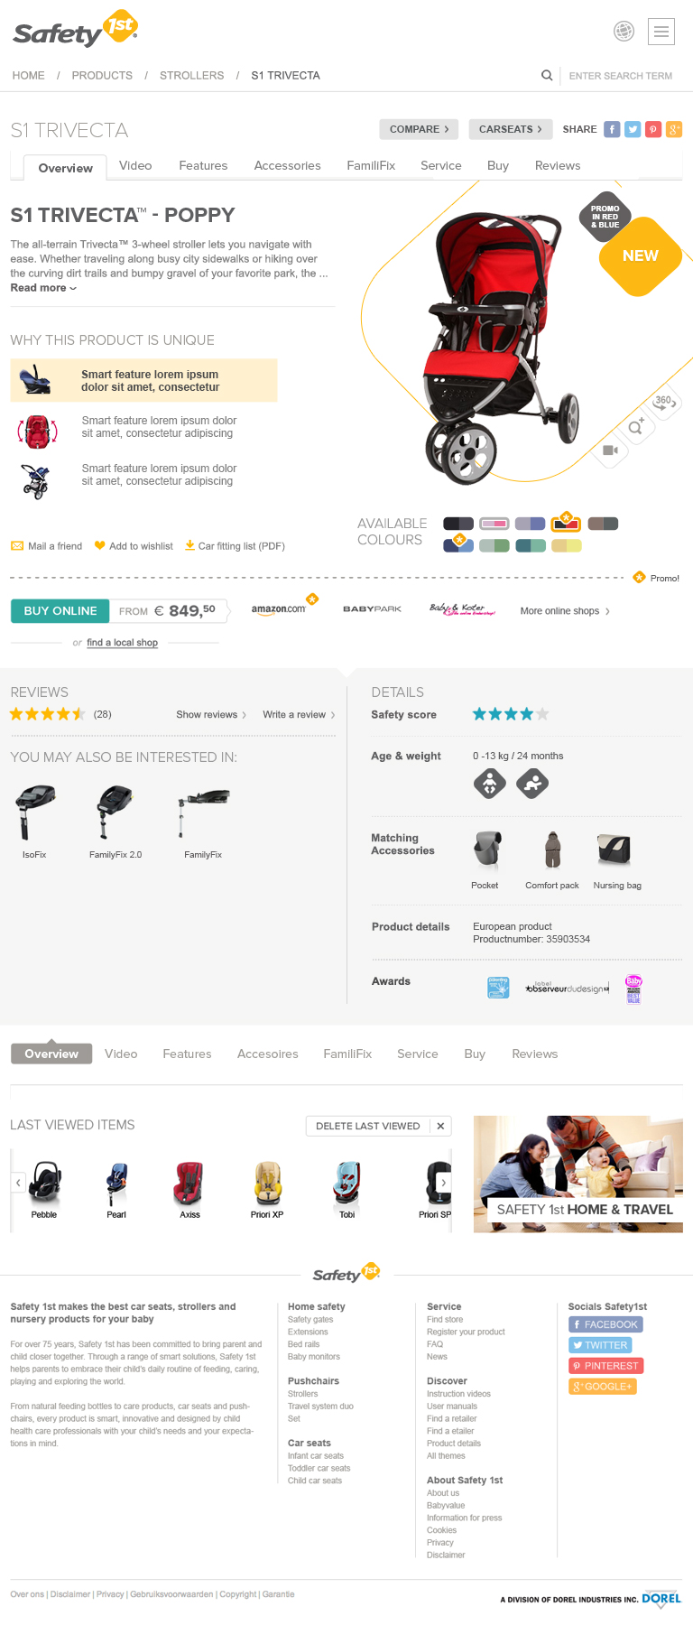Viewport: 693px width, 1625px height.
Task: Go to next last-viewed item with the arrow
Action: tap(443, 1183)
